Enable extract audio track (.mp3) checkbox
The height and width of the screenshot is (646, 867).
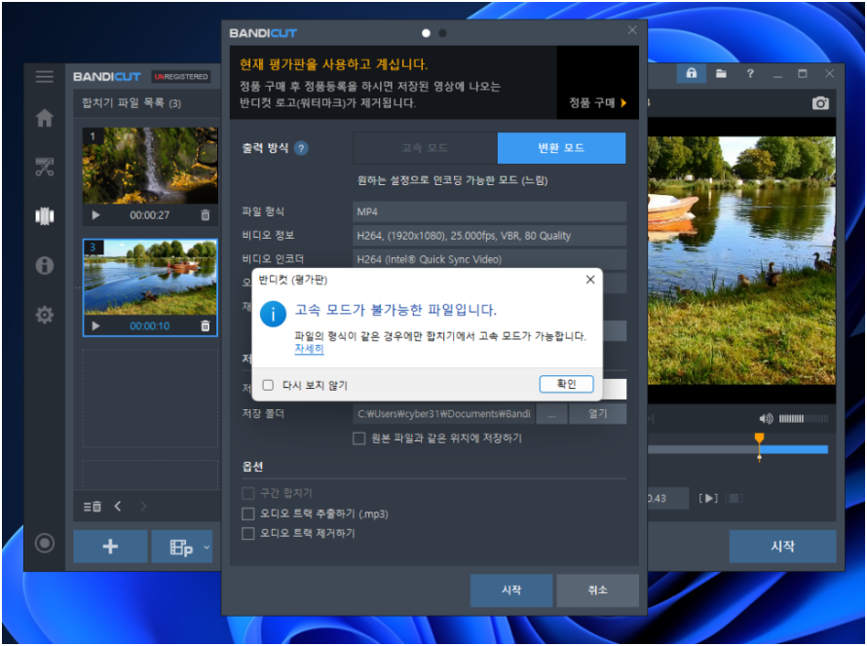pyautogui.click(x=248, y=513)
